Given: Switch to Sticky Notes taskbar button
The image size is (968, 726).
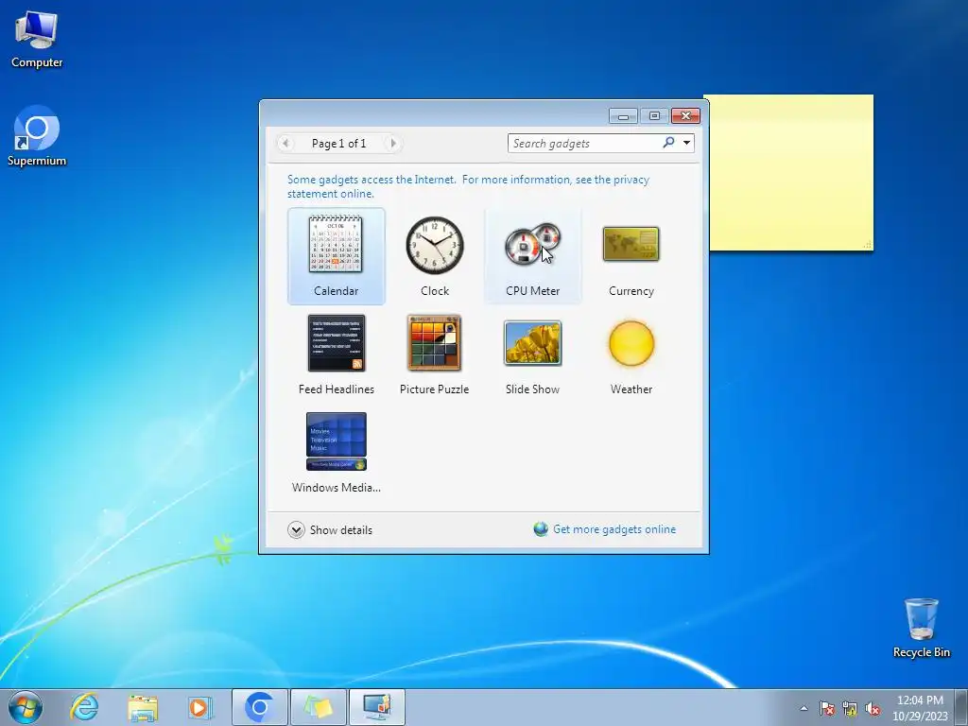Looking at the screenshot, I should (x=318, y=707).
